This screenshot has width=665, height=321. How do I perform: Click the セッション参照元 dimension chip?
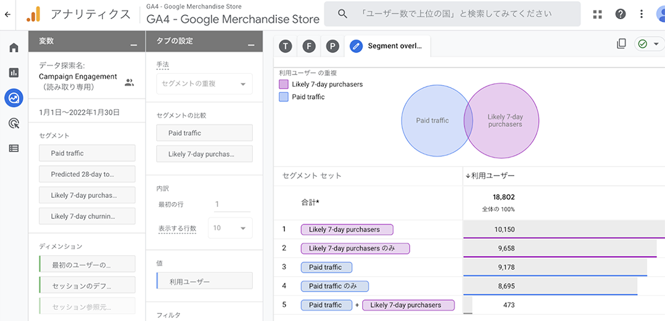[87, 306]
